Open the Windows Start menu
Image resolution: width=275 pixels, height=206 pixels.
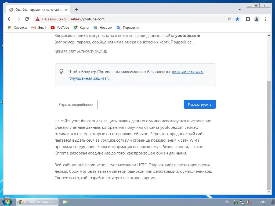click(7, 202)
